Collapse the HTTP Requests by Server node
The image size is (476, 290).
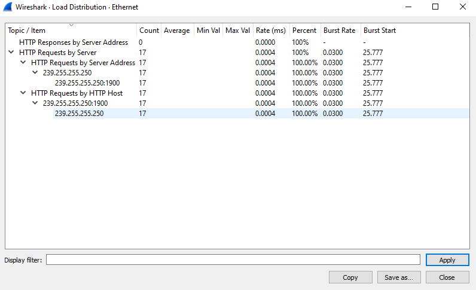[x=11, y=52]
